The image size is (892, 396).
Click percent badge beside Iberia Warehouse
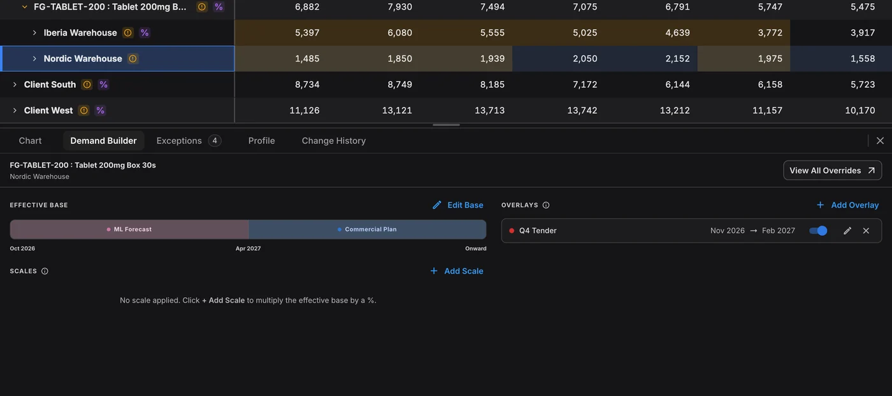click(145, 32)
